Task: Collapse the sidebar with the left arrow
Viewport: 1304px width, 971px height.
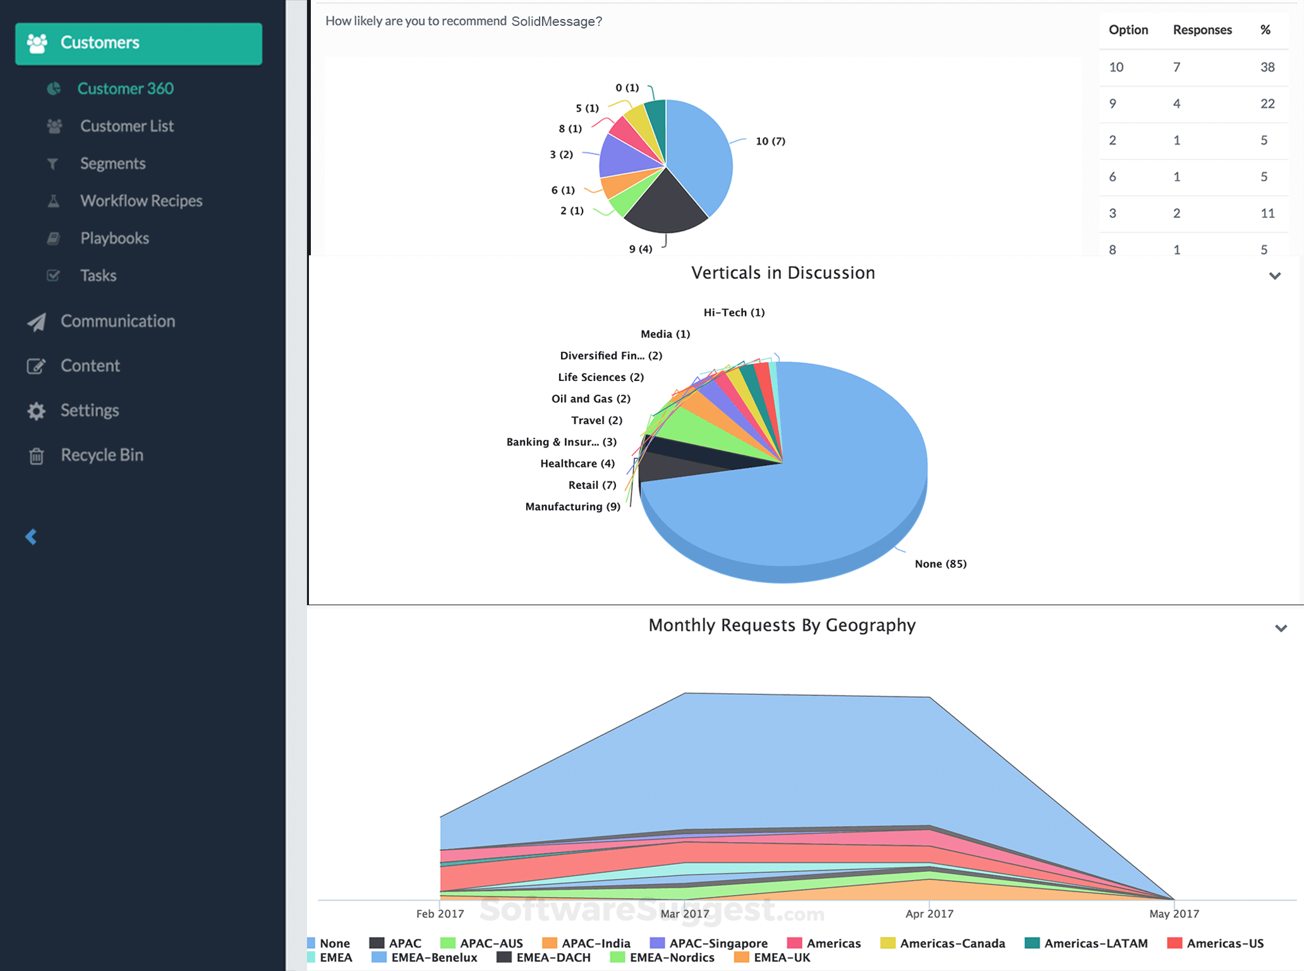Action: 31,537
